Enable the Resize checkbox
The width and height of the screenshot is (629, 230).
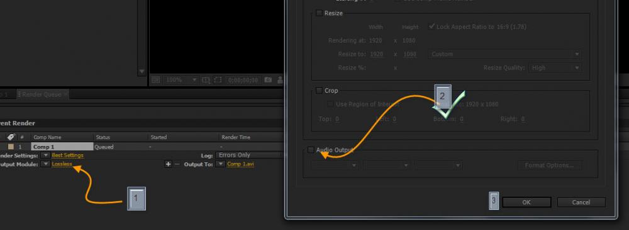(x=319, y=13)
